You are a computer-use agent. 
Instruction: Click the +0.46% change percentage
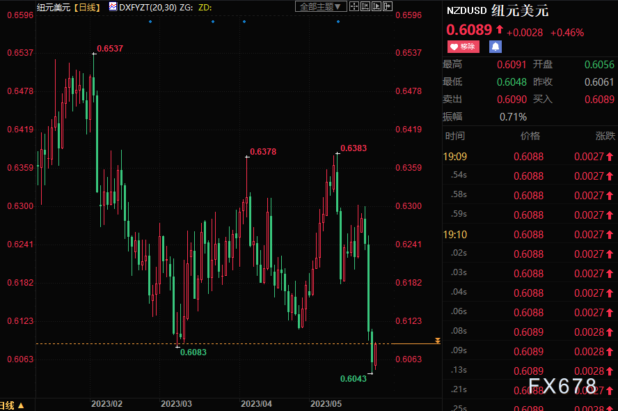566,33
